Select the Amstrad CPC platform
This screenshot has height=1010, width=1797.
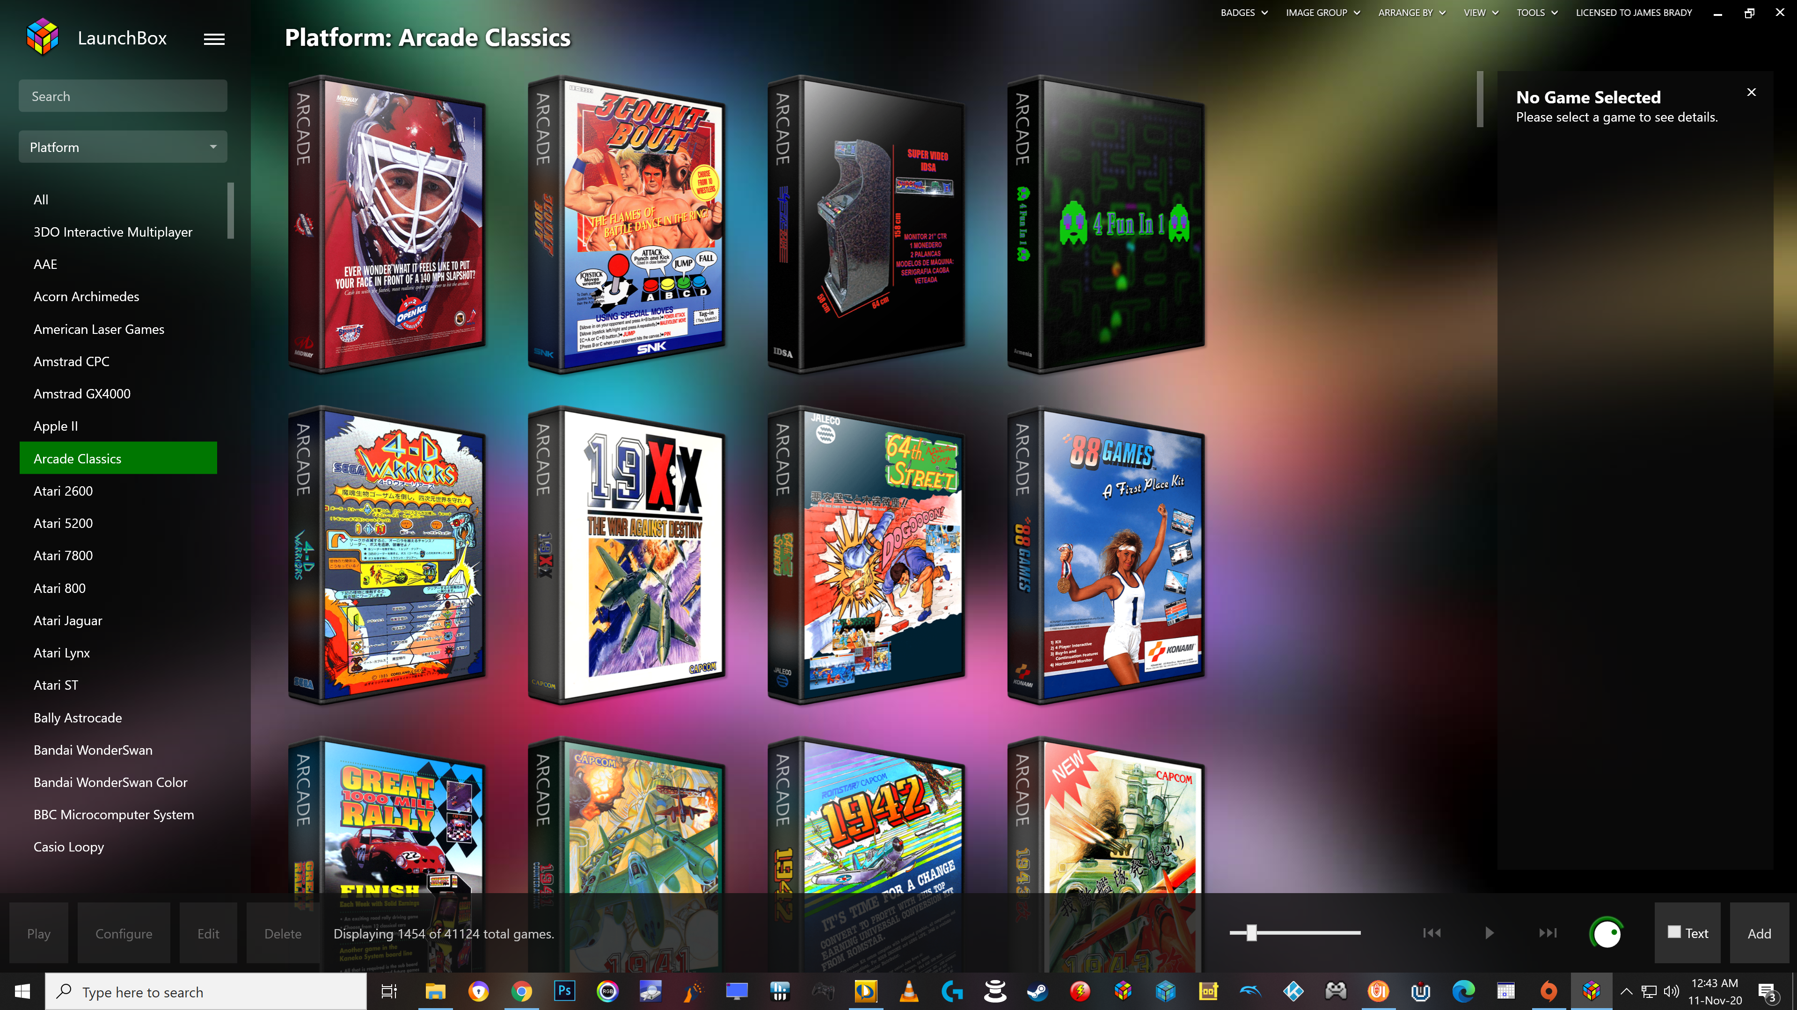tap(118, 362)
